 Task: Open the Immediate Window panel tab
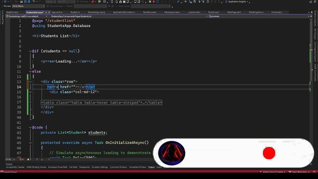click(x=138, y=167)
